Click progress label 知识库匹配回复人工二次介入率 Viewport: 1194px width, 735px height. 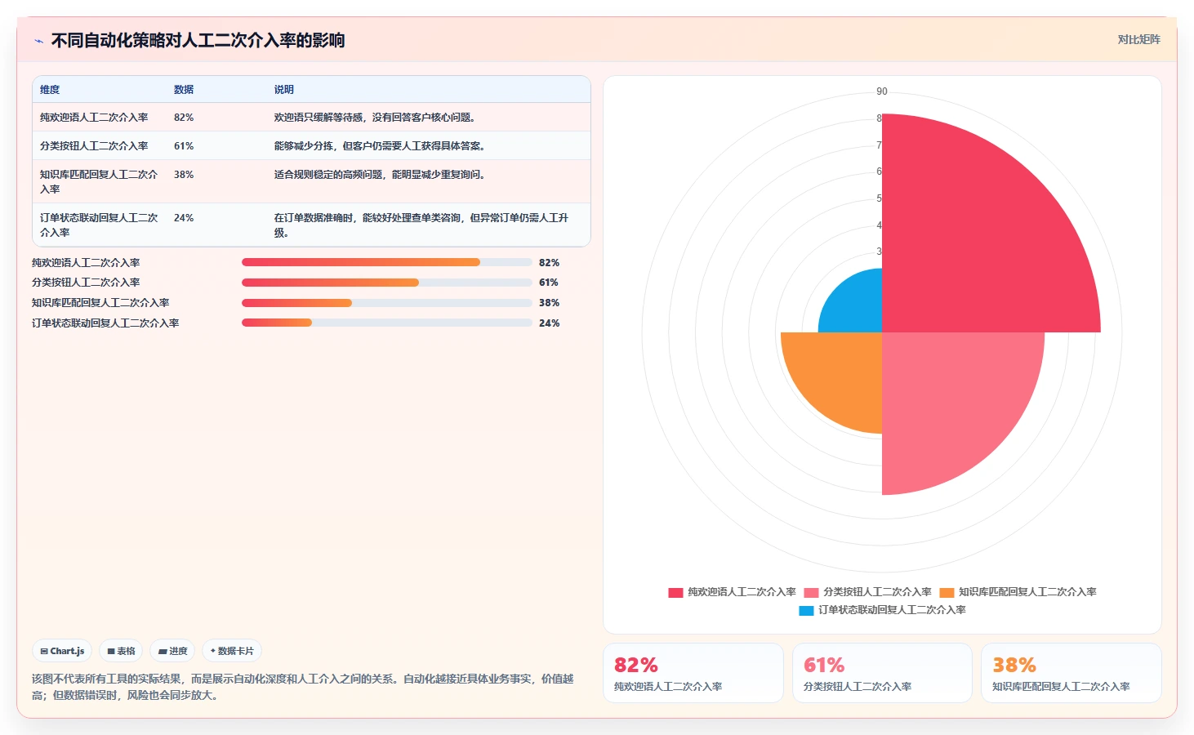point(100,303)
